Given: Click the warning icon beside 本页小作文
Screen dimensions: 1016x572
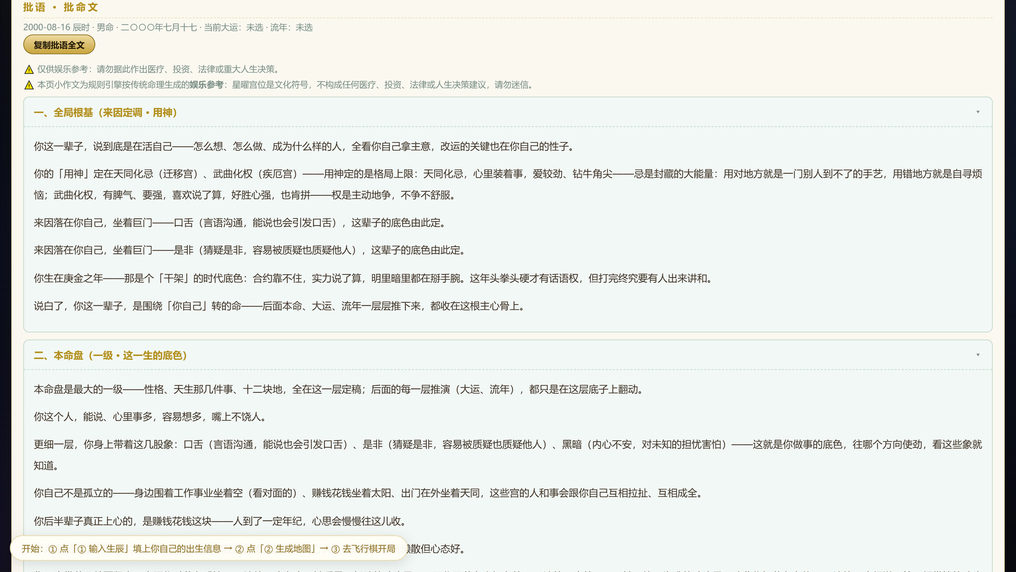Looking at the screenshot, I should coord(29,85).
